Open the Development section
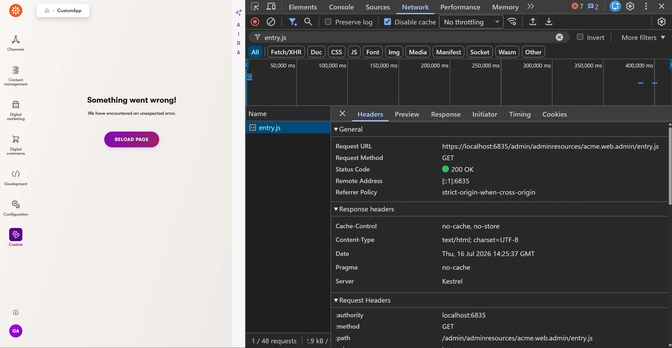 [x=16, y=178]
